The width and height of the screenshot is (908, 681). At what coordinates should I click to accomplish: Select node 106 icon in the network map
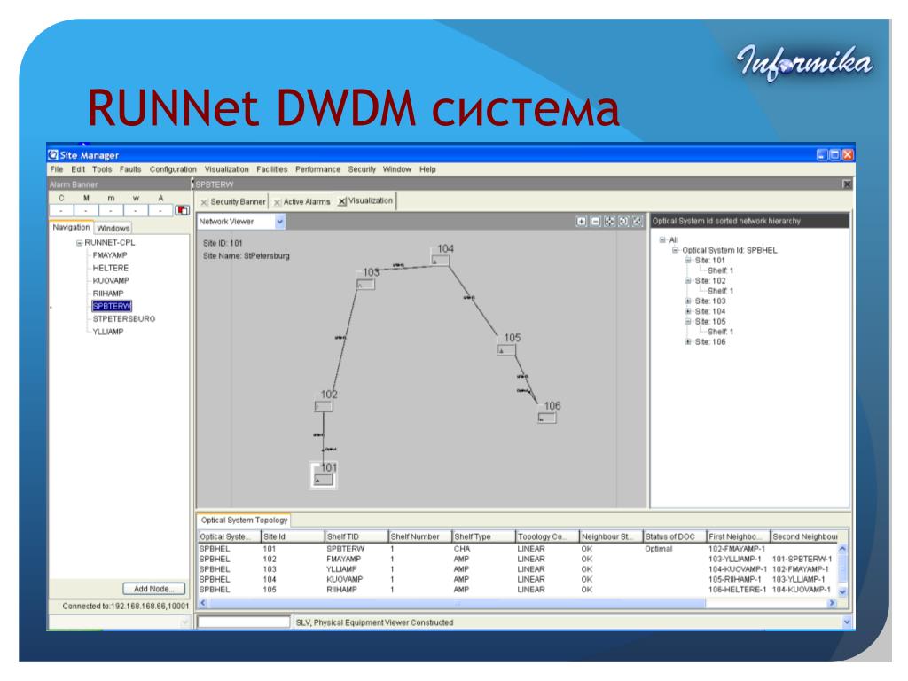(x=546, y=418)
